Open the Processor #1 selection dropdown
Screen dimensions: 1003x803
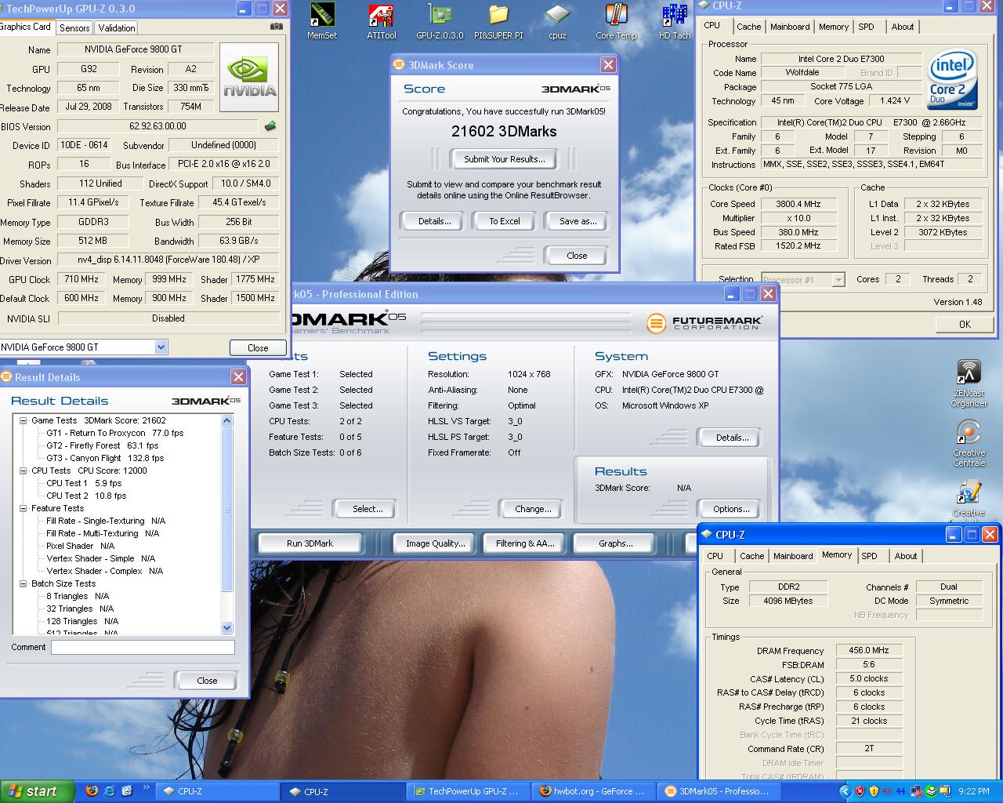[838, 280]
